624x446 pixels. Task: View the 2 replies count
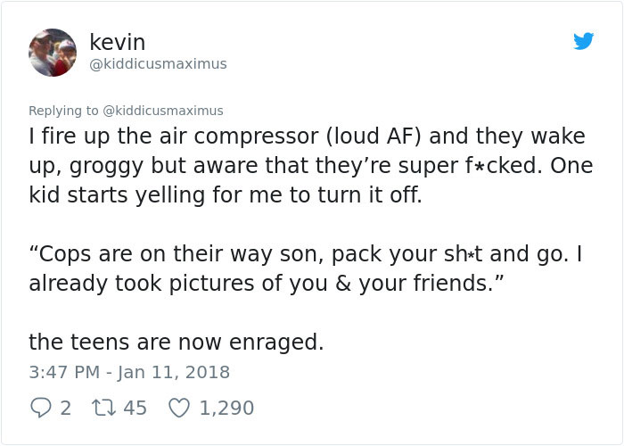pos(66,409)
